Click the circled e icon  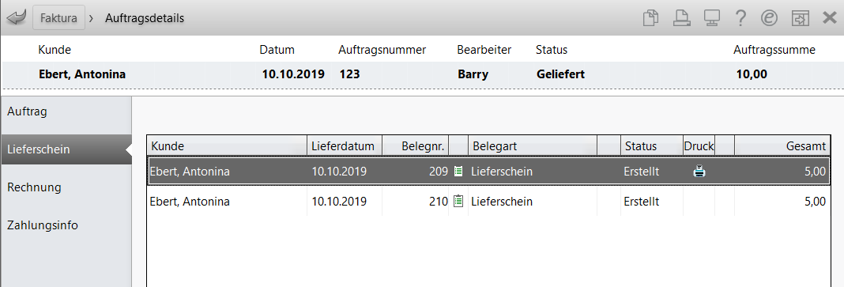(770, 18)
